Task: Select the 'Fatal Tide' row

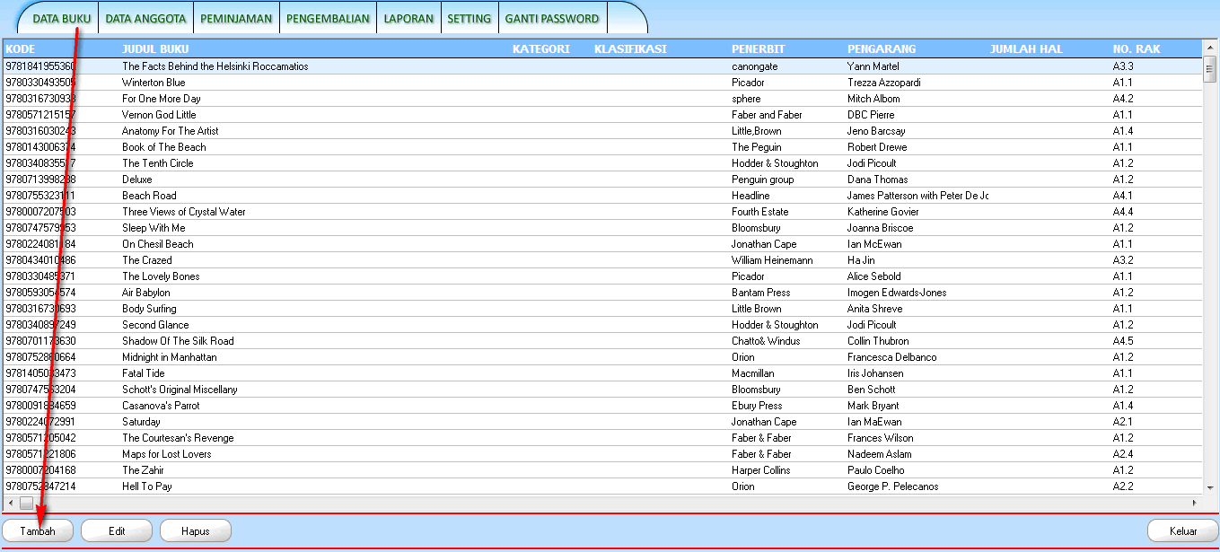Action: pyautogui.click(x=602, y=373)
